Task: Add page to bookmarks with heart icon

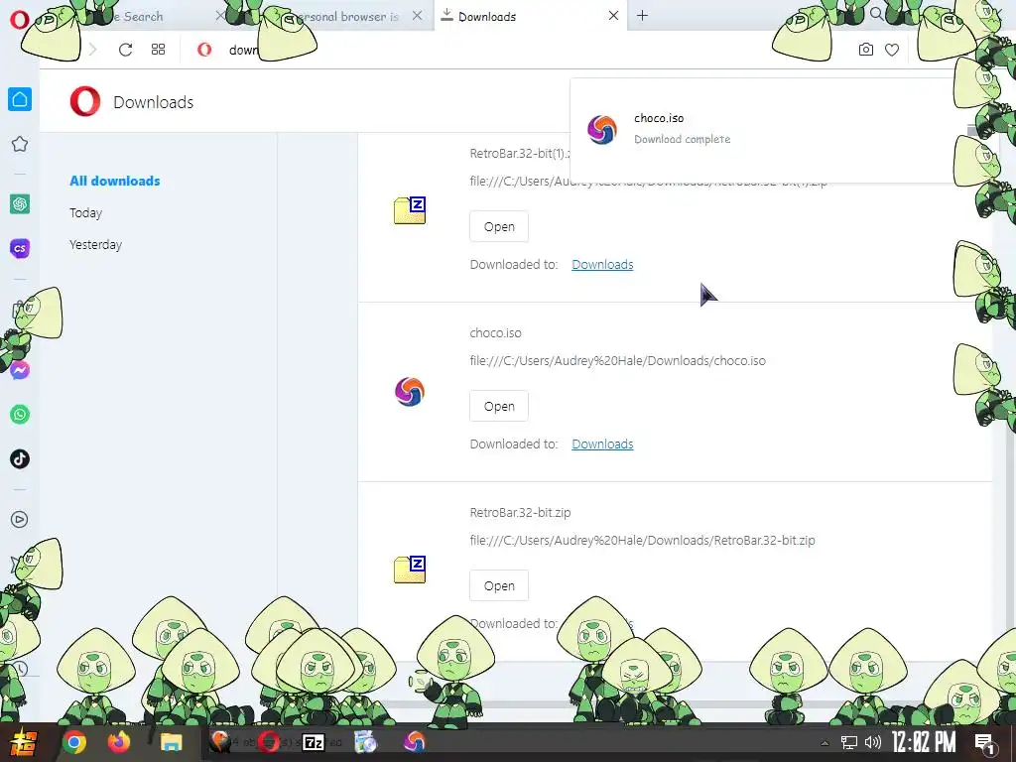Action: tap(892, 50)
